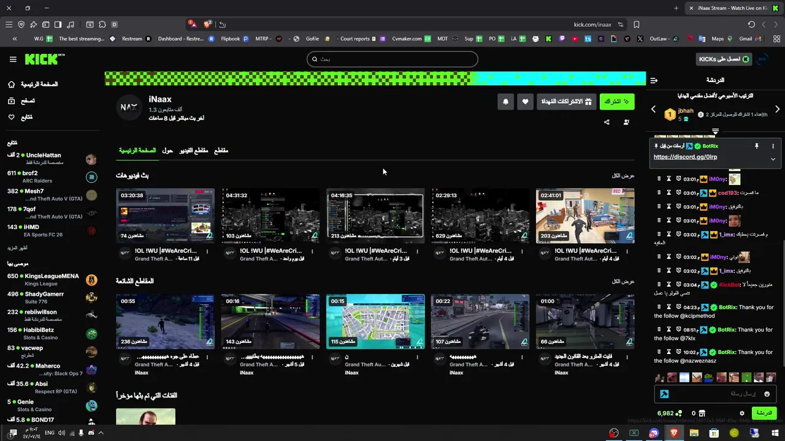This screenshot has width=785, height=441.
Task: Open chat settings gear
Action: point(741,413)
